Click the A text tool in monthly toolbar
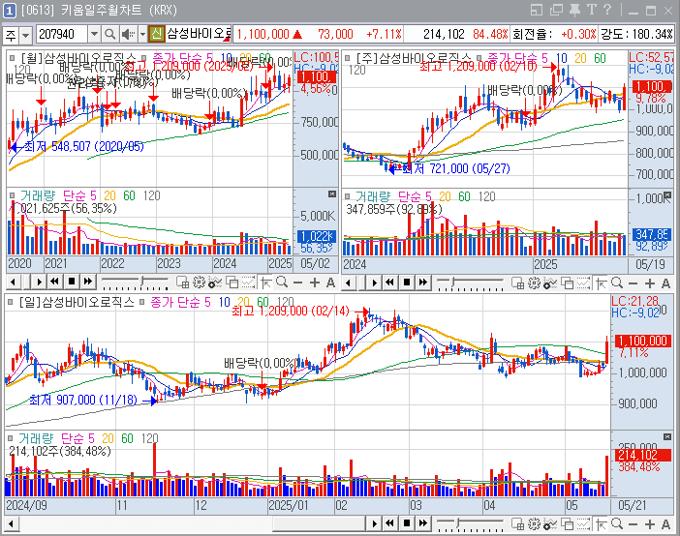This screenshot has width=680, height=536. point(331,283)
